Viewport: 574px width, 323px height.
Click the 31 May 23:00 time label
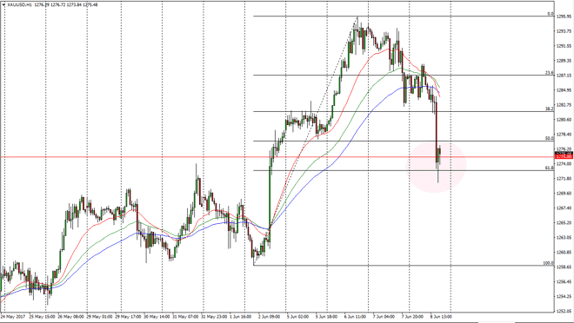click(x=214, y=316)
